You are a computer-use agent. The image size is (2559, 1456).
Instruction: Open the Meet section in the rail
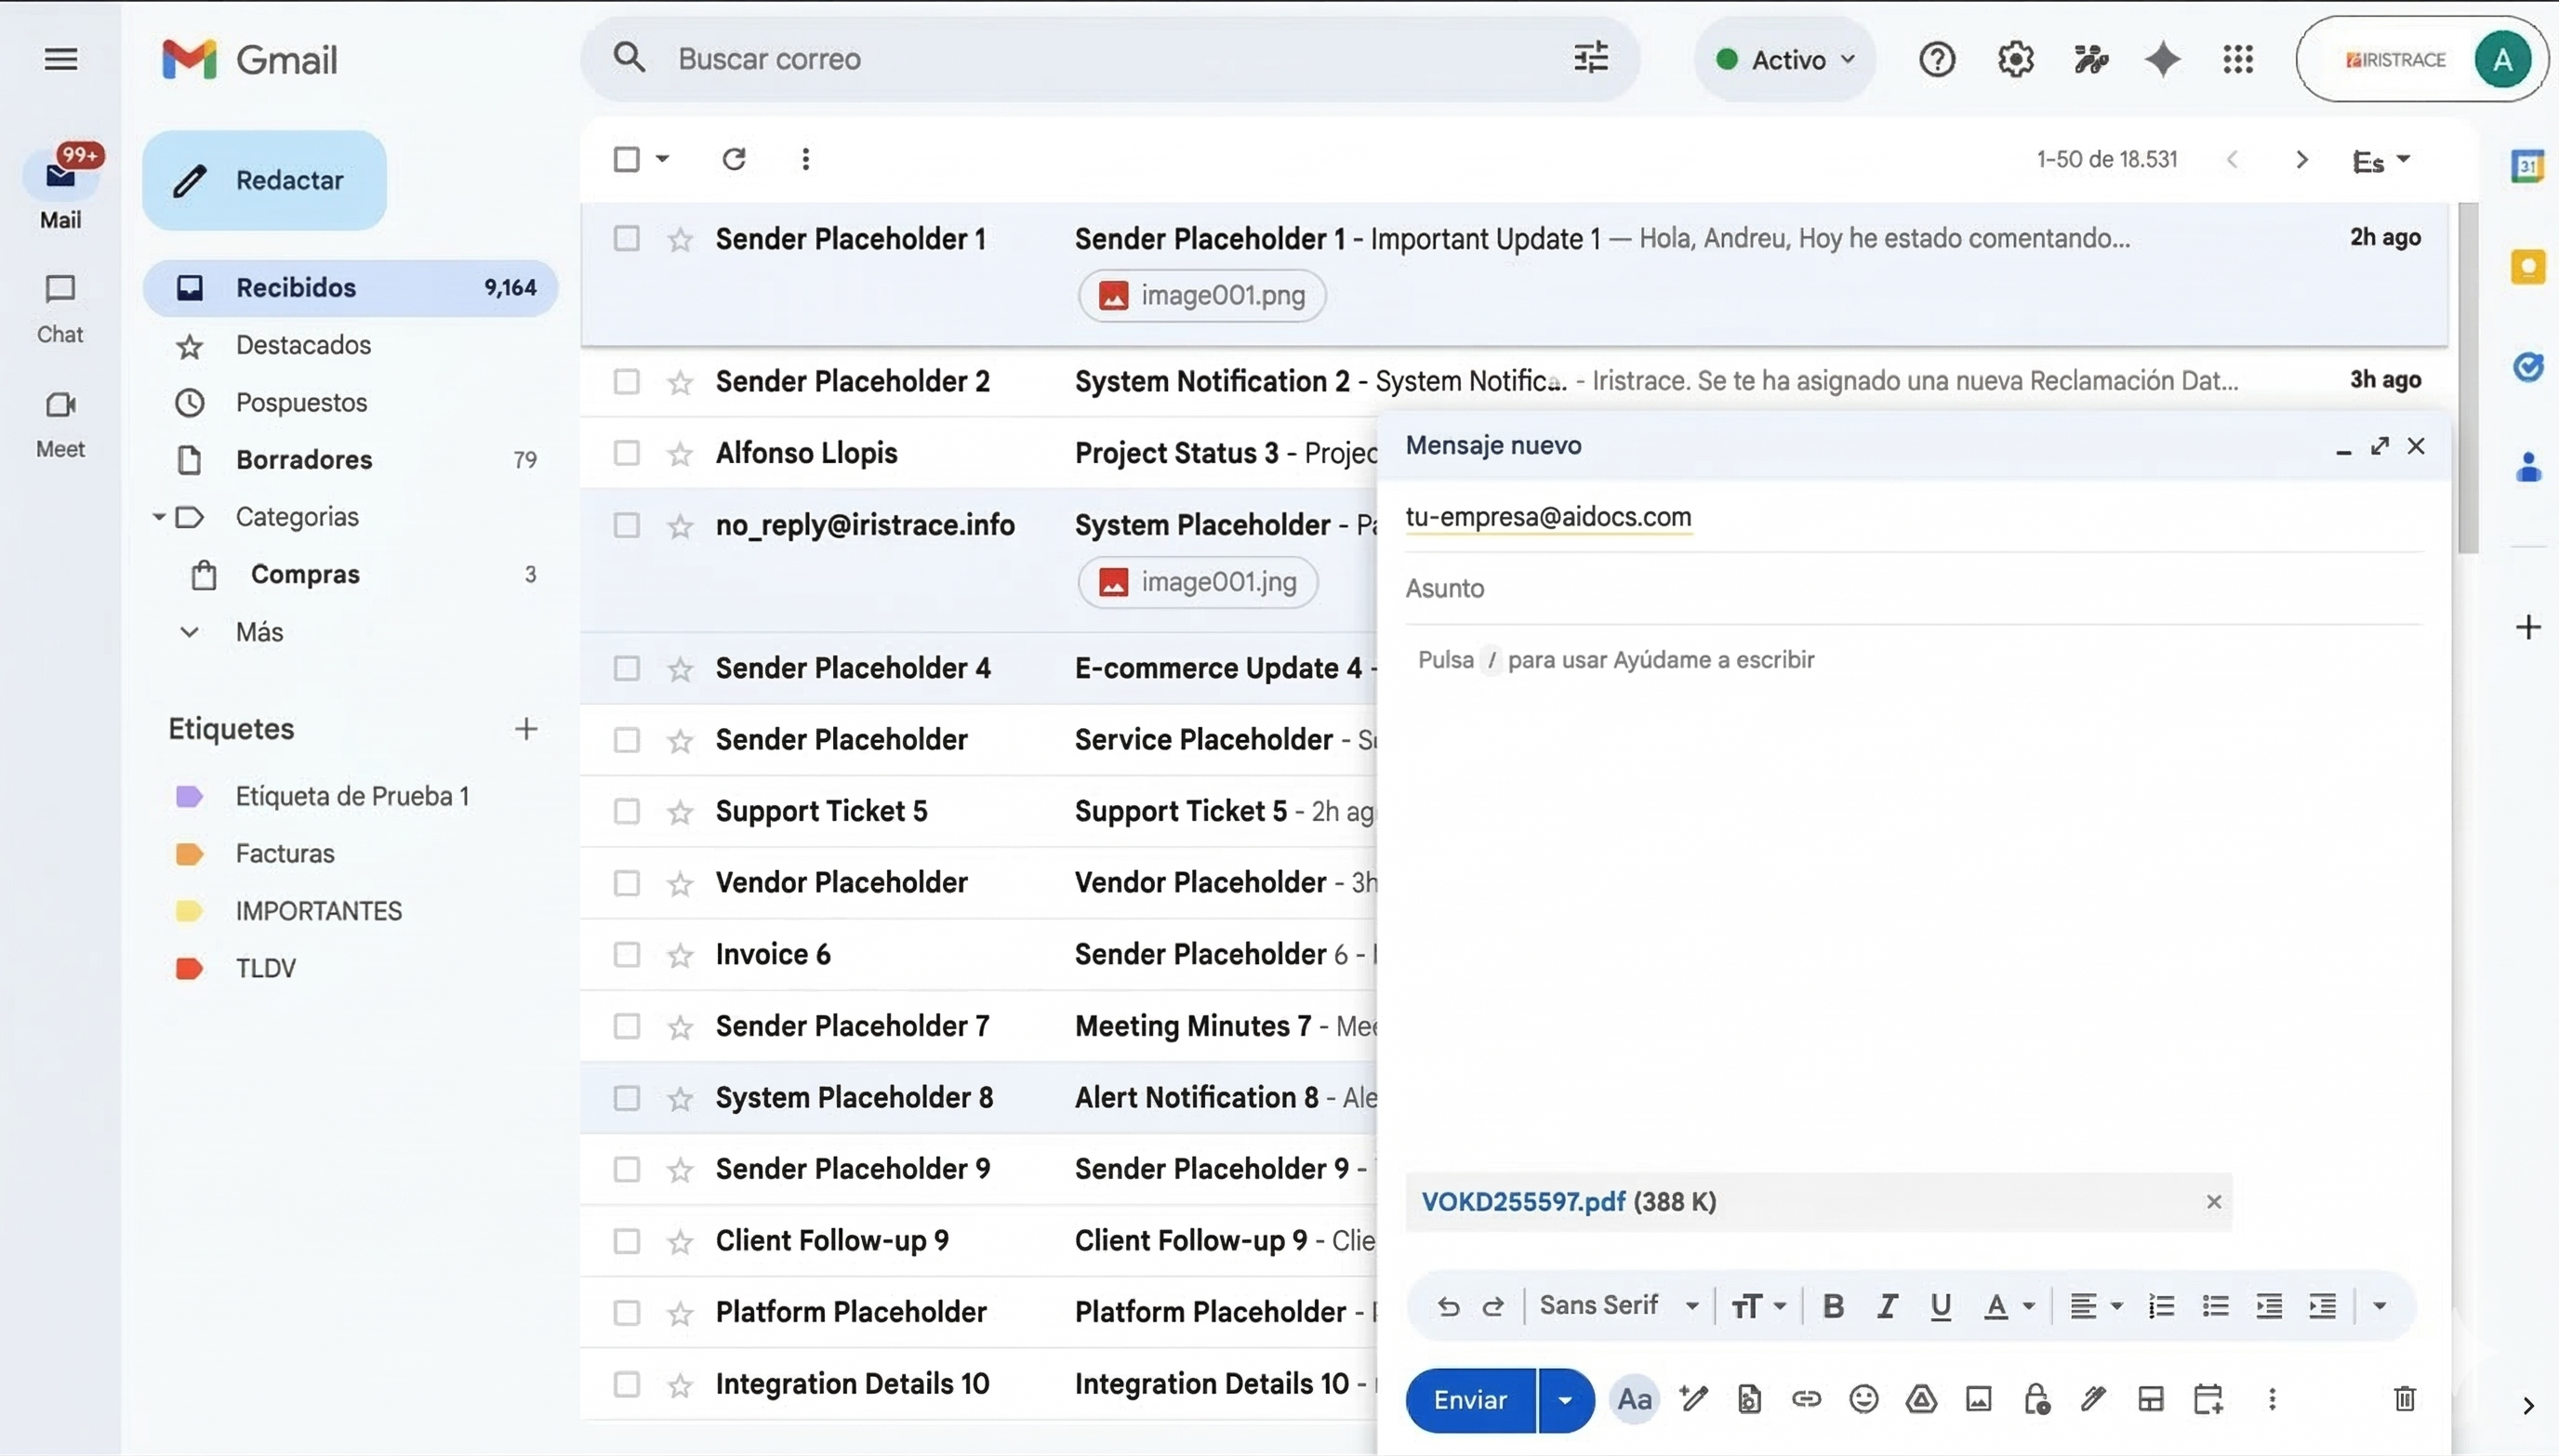pos(60,420)
